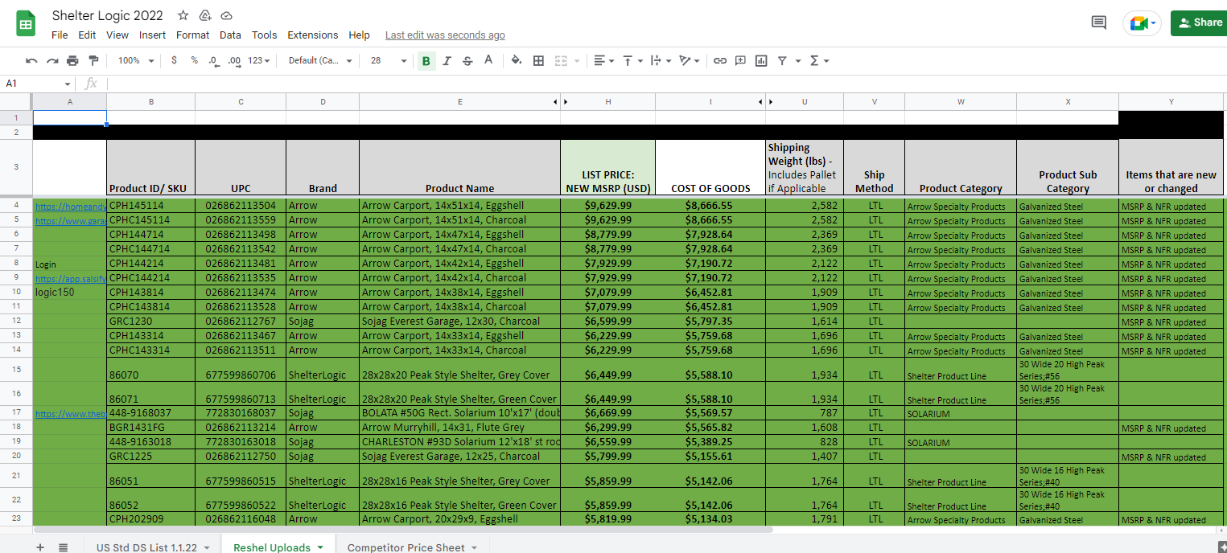Open the vertical align dropdown
Image resolution: width=1227 pixels, height=553 pixels.
pos(632,60)
